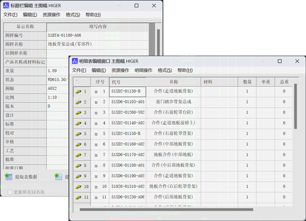Click the yellow part icon in row 2

[78, 102]
